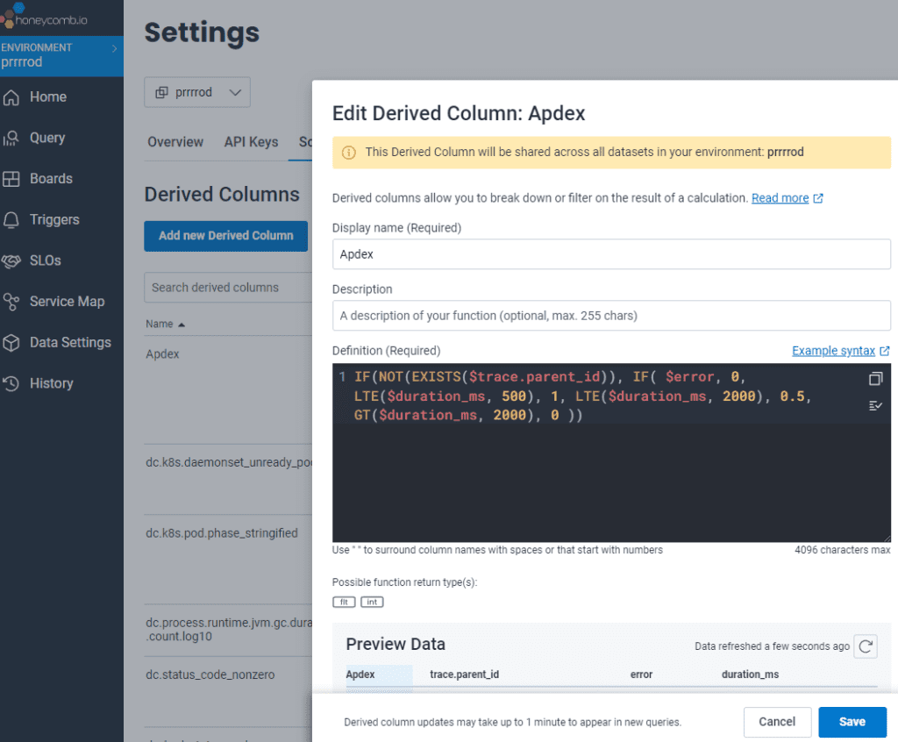Image resolution: width=898 pixels, height=742 pixels.
Task: Switch to the API Keys tab
Action: click(251, 142)
